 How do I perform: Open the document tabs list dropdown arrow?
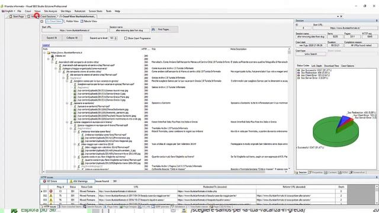point(338,17)
